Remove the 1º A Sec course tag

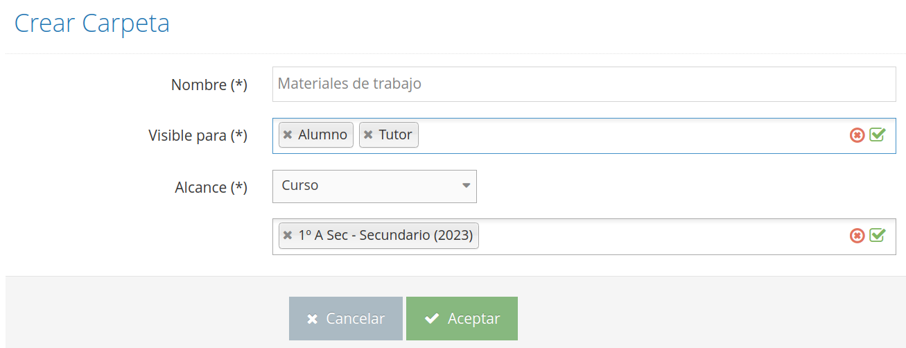[x=288, y=236]
